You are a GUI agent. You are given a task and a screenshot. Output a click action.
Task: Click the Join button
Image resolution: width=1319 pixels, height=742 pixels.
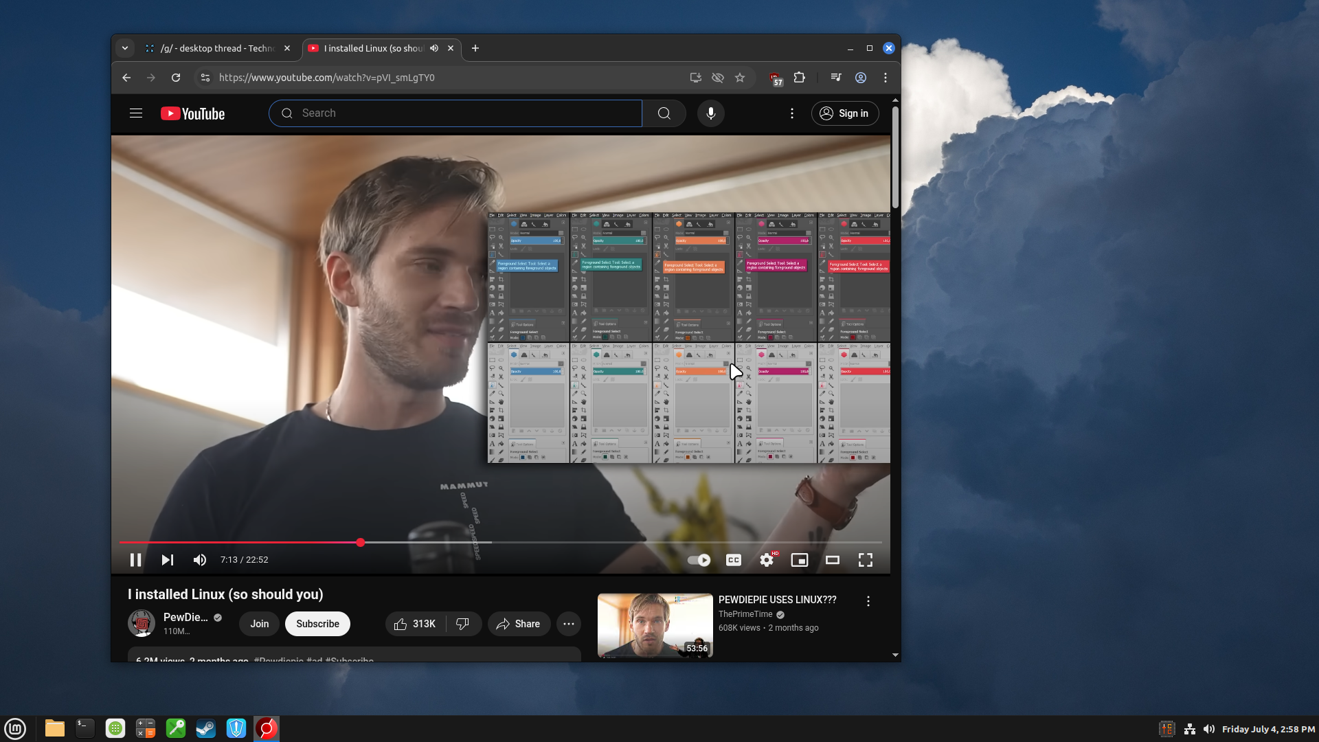coord(260,624)
